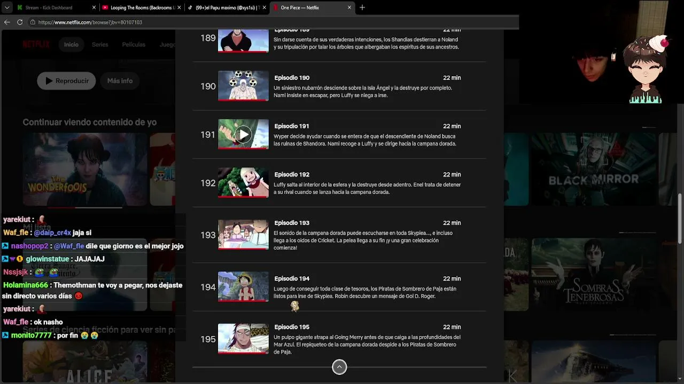The height and width of the screenshot is (384, 684).
Task: Open the Inicio menu item
Action: (71, 44)
